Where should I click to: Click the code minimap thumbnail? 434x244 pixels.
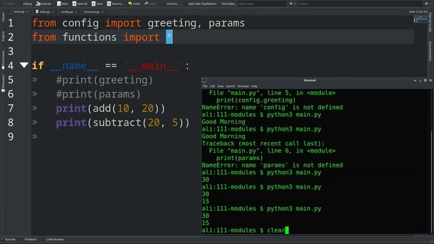[420, 20]
